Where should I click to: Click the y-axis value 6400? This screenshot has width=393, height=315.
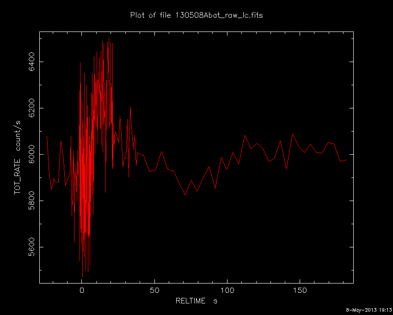[x=32, y=62]
